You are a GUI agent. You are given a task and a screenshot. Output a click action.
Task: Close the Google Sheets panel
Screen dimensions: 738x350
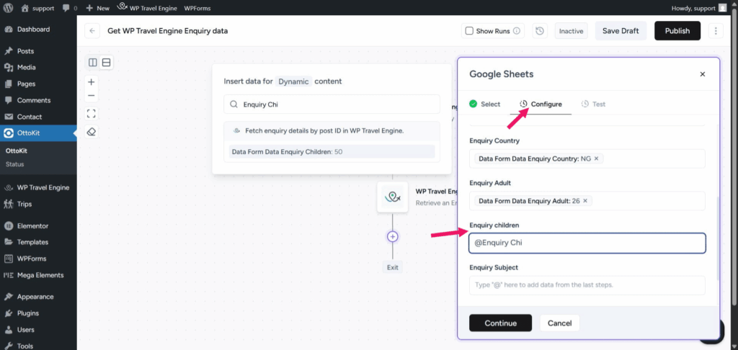tap(702, 74)
